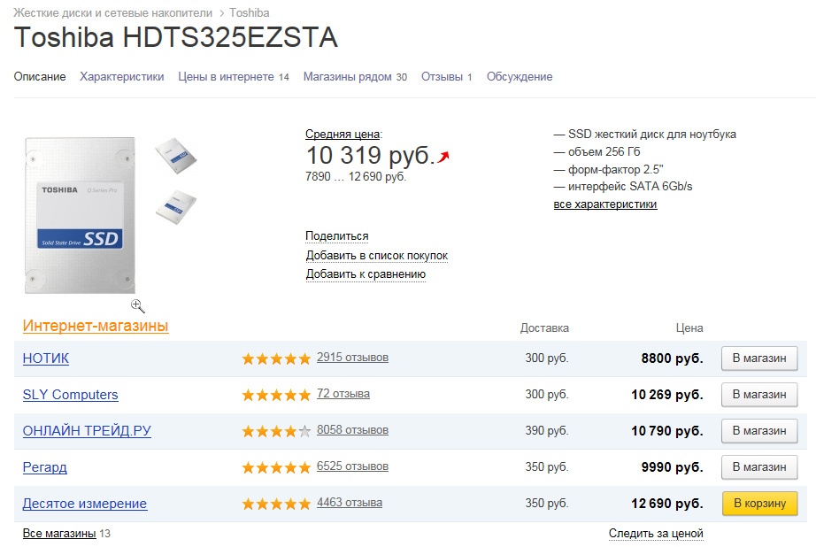Go to the Отзывы tab
Viewport: 816px width, 547px height.
[x=442, y=77]
